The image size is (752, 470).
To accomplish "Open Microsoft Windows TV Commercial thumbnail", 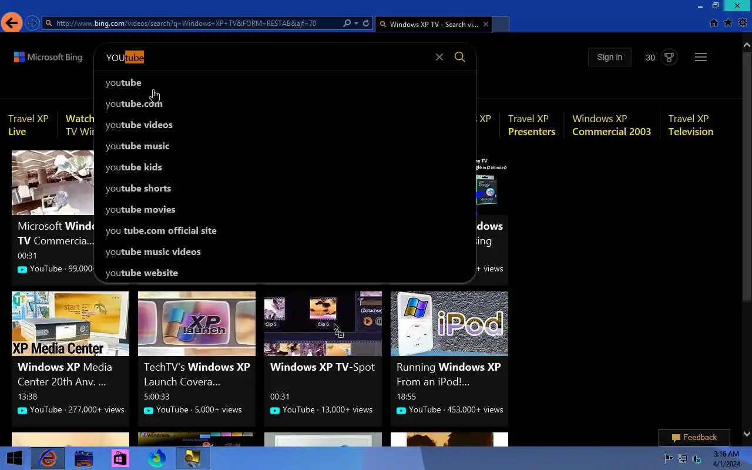I will tap(53, 183).
